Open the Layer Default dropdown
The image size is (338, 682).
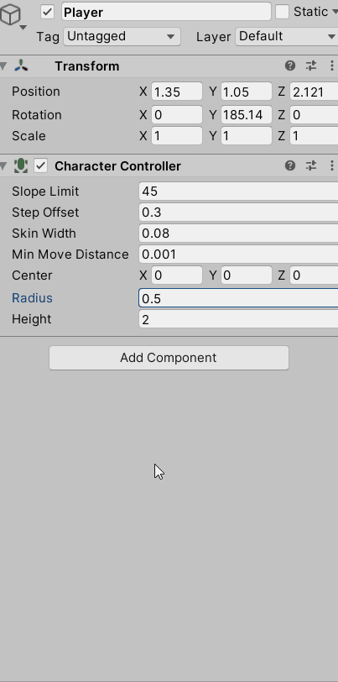[287, 37]
